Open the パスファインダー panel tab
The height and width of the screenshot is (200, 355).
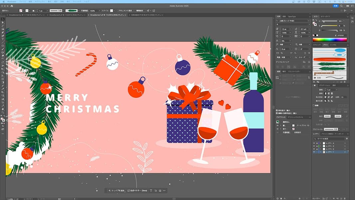294,71
